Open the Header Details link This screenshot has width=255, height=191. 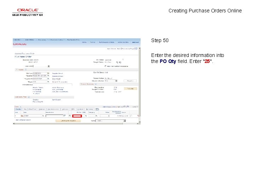pyautogui.click(x=38, y=88)
